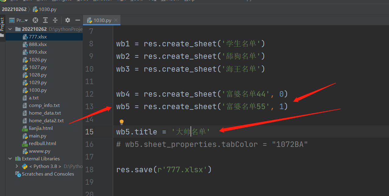The image size is (389, 196).
Task: Click line number 15 in the gutter
Action: (89, 132)
